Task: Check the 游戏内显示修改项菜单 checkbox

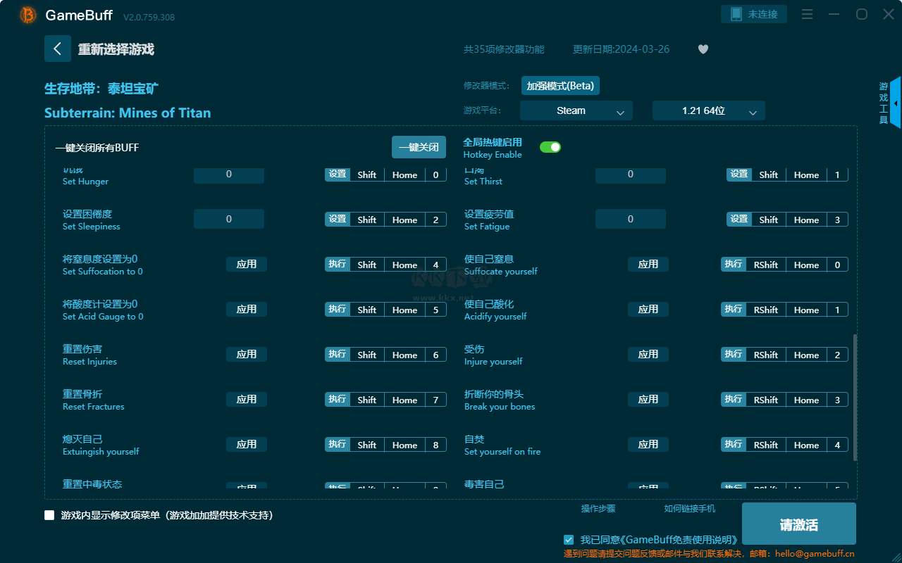Action: click(x=49, y=515)
